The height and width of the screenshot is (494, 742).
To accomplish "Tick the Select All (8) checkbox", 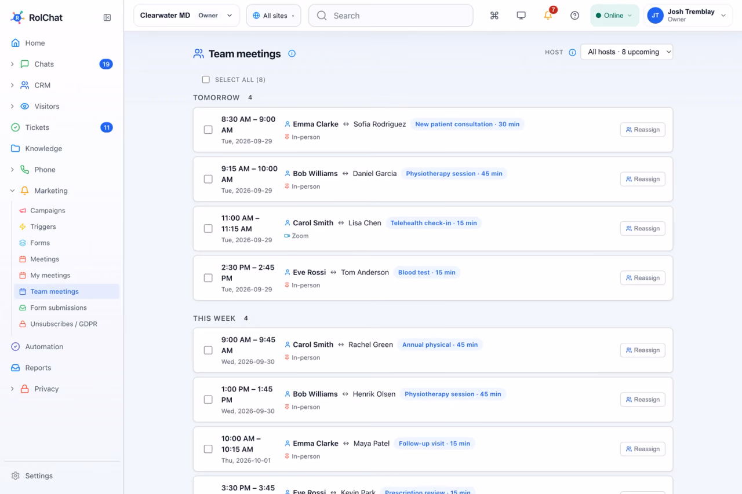I will [206, 79].
